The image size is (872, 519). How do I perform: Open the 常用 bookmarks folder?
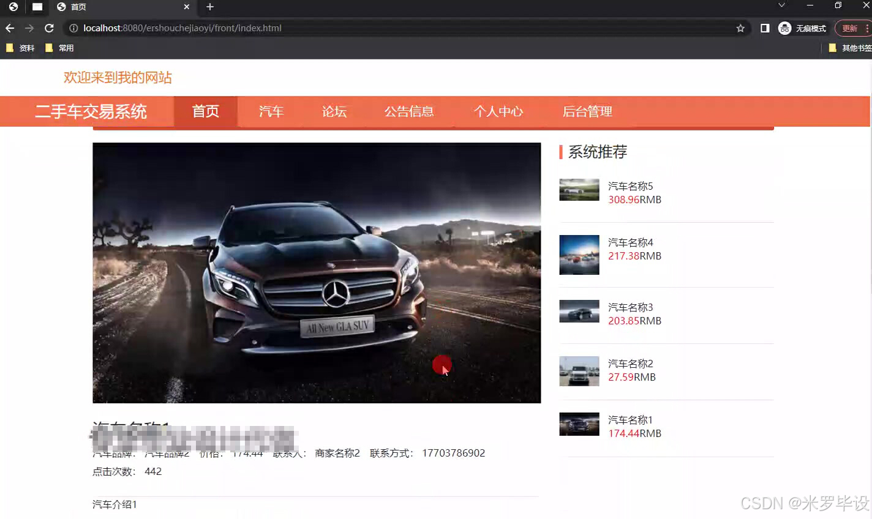(59, 48)
